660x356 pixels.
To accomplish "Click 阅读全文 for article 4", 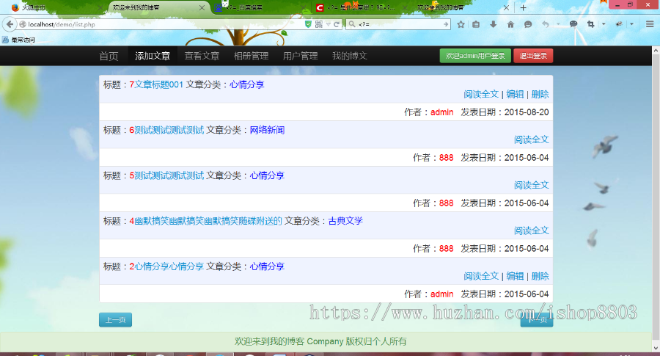I will [x=532, y=230].
